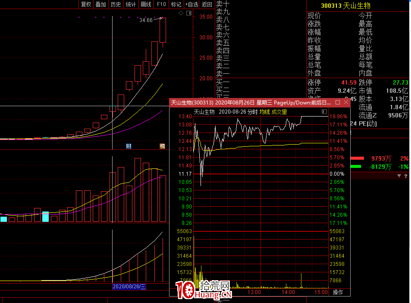Click the 19.96% top percentage label in popup

click(x=339, y=117)
